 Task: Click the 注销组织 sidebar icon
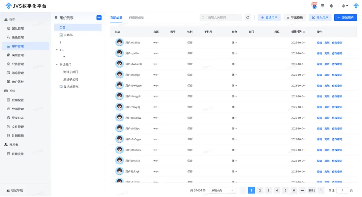coord(8,136)
